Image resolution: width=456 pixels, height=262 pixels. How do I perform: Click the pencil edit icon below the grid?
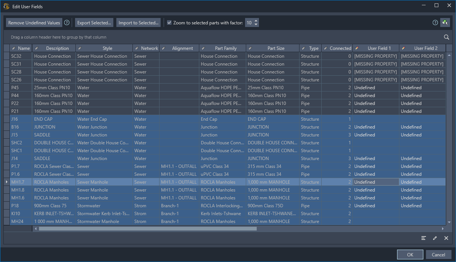(x=435, y=238)
